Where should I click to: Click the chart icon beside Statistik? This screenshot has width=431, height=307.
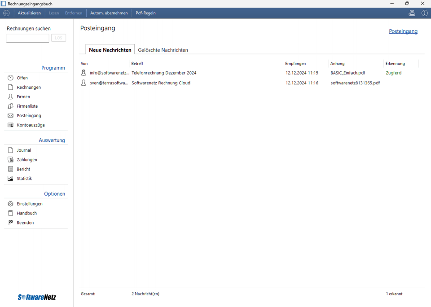coord(10,179)
